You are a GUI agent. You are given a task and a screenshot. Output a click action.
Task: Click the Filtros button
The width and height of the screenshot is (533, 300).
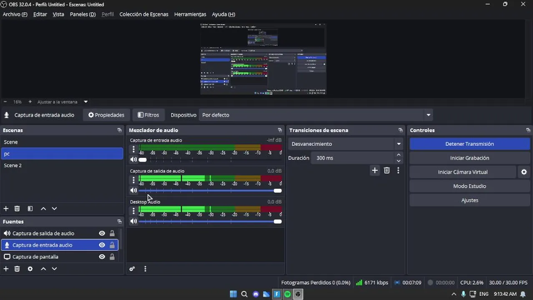pyautogui.click(x=148, y=115)
